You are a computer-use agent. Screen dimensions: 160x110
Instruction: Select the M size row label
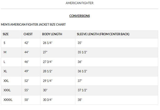click(x=5, y=52)
